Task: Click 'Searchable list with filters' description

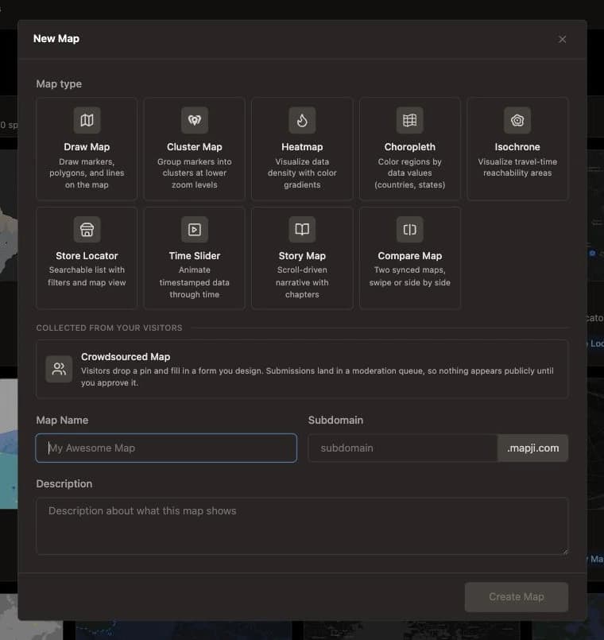Action: (87, 277)
